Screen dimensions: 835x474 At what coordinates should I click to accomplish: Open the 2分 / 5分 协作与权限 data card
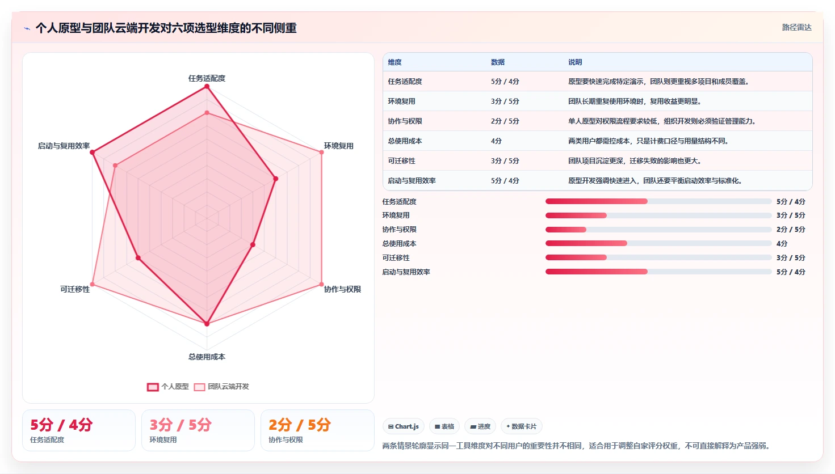[317, 430]
